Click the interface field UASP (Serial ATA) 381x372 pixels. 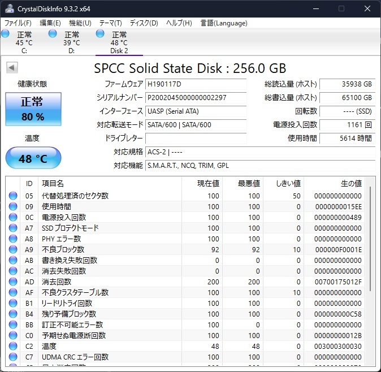(x=196, y=111)
